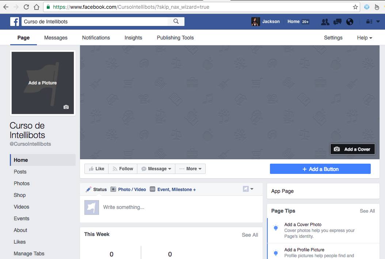Open Publishing Tools
Screen dimensions: 385x259
point(175,37)
